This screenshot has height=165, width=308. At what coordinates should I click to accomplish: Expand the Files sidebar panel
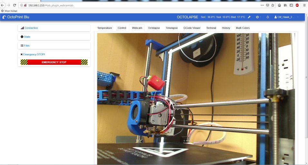click(x=26, y=46)
